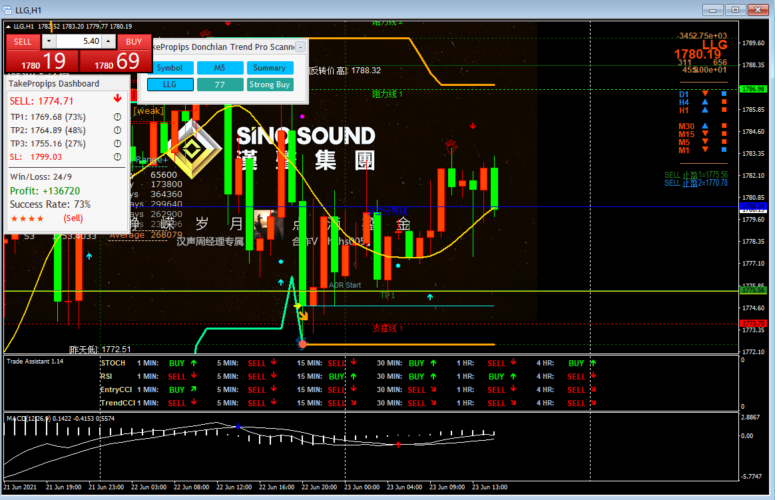Click the Symbol header button in scanner

170,68
